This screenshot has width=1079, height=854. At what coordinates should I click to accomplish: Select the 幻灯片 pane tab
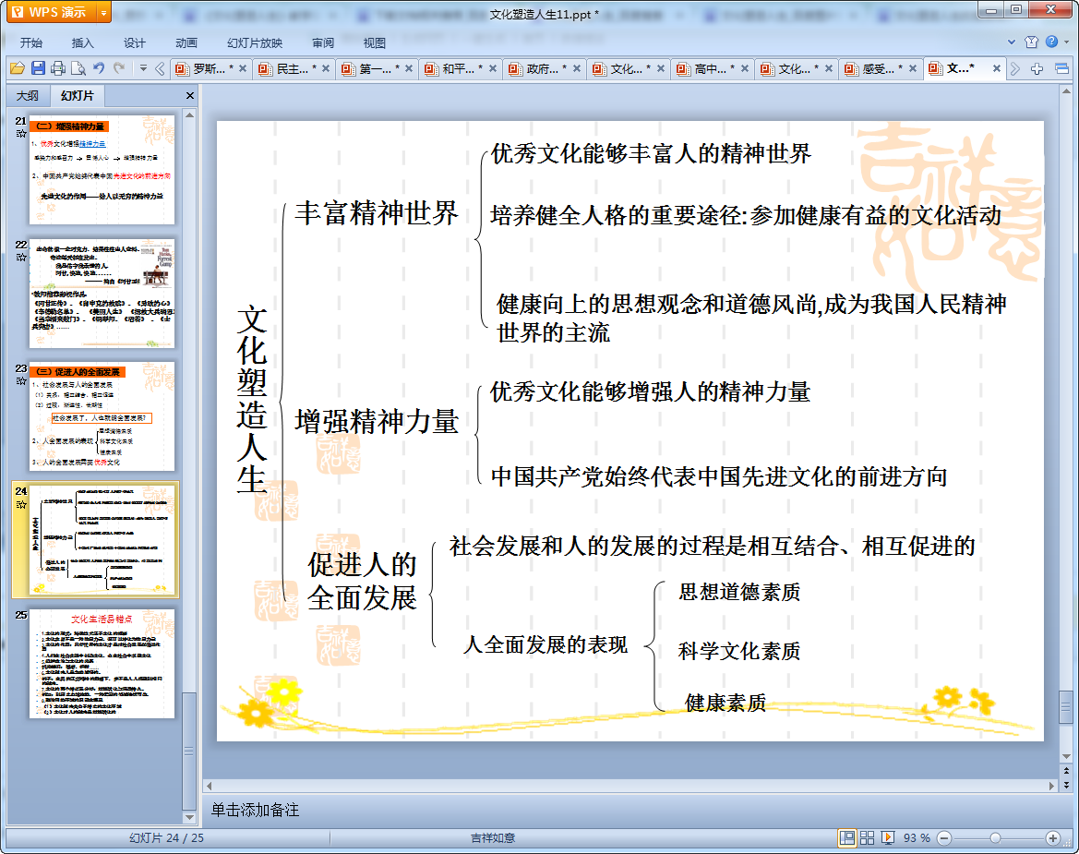(78, 96)
